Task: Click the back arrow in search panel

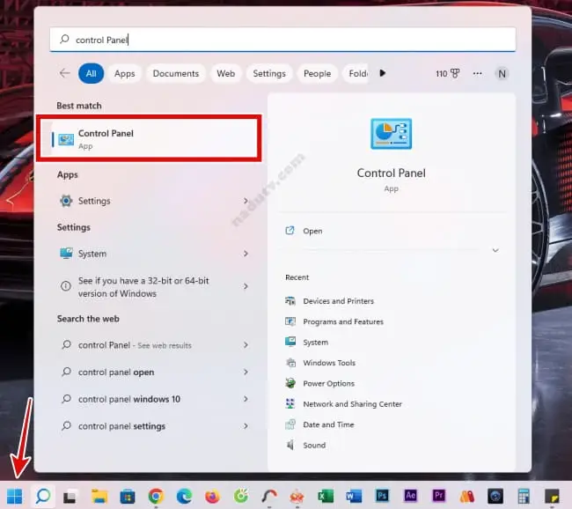Action: tap(64, 73)
